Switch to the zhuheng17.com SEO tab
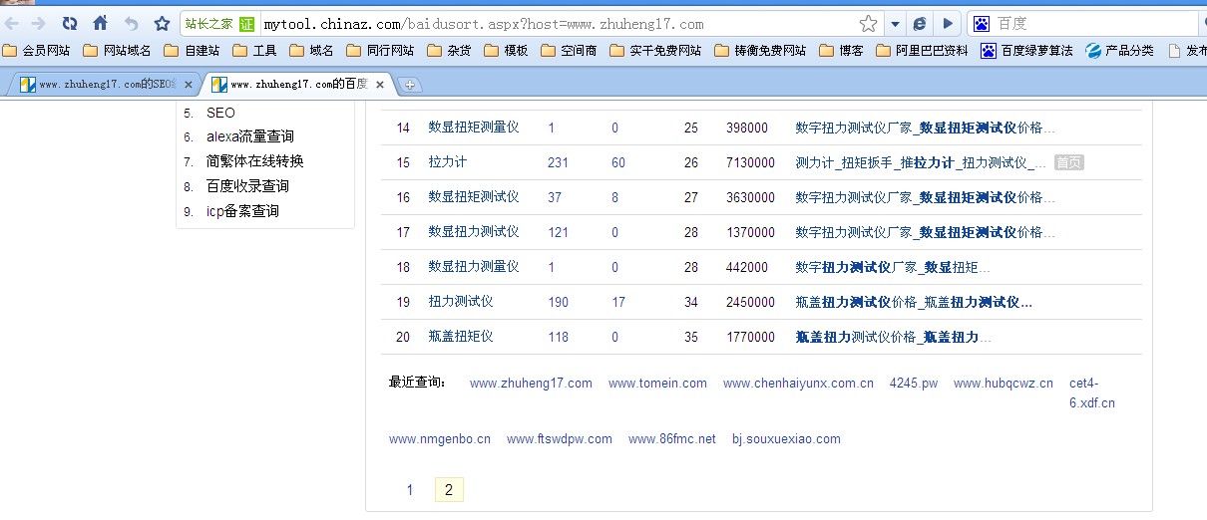1207x520 pixels. pos(100,85)
